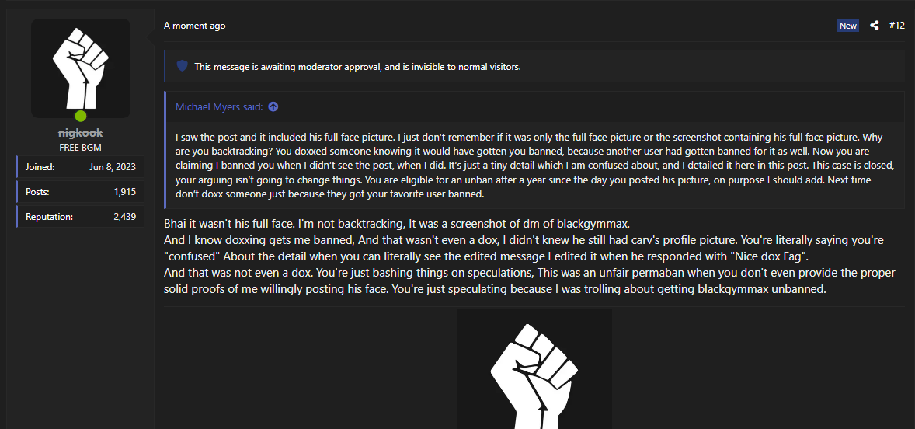Screen dimensions: 915x429
Task: Click the blue New badge
Action: click(848, 26)
